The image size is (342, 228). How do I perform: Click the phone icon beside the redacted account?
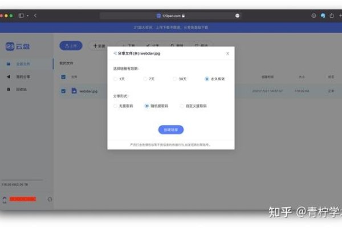click(x=5, y=199)
